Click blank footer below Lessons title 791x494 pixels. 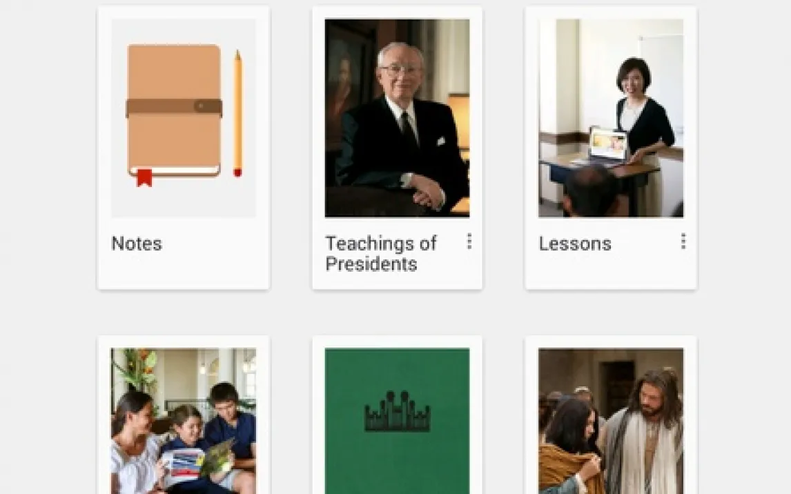tap(611, 273)
